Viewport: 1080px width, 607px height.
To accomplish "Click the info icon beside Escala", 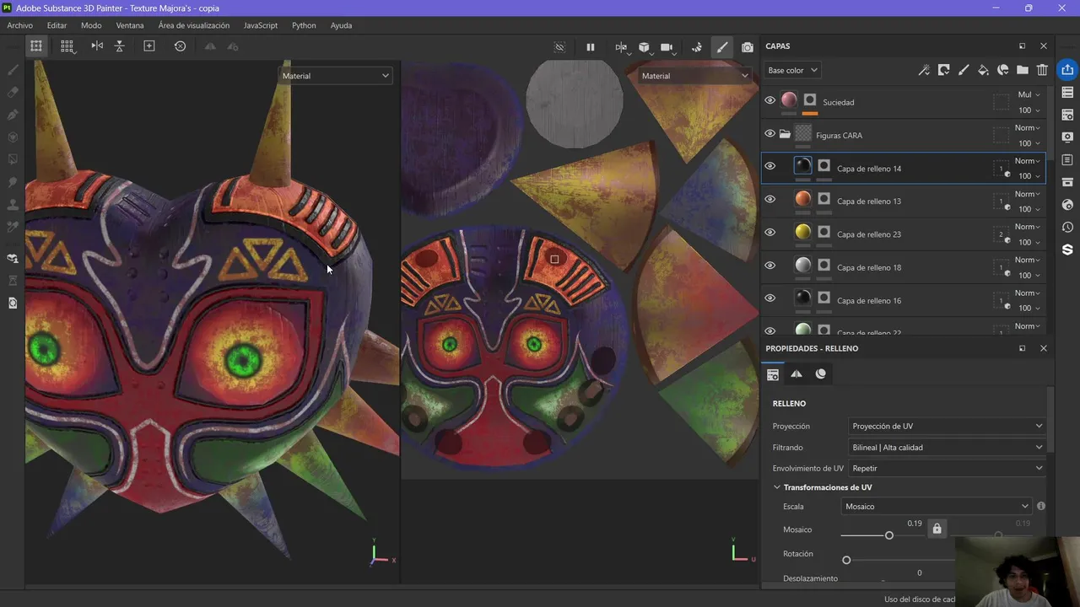I will tap(1041, 506).
